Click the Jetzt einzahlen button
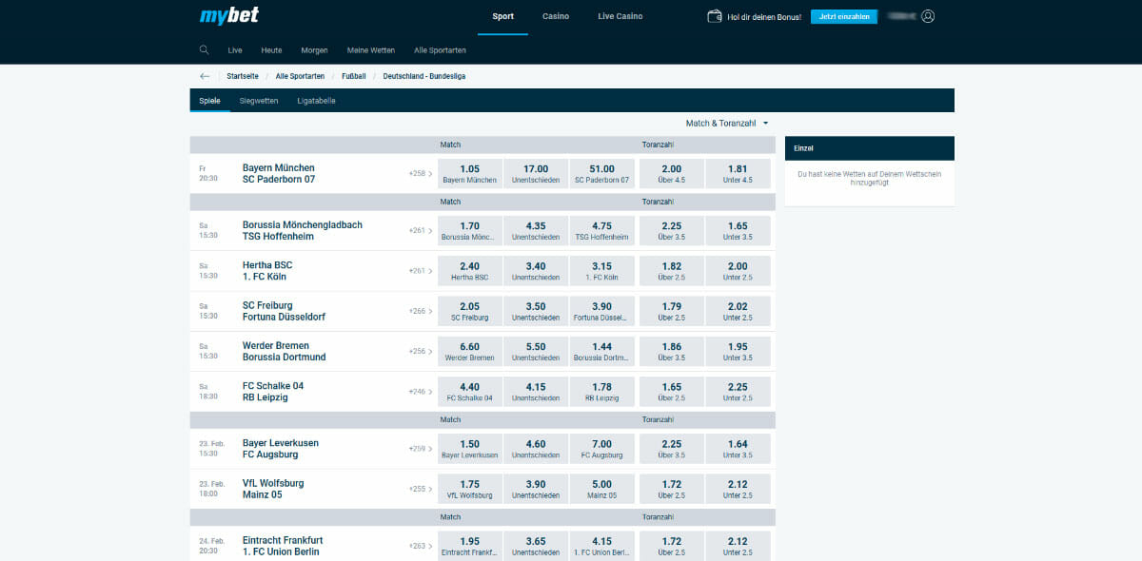The image size is (1142, 561). pos(844,16)
